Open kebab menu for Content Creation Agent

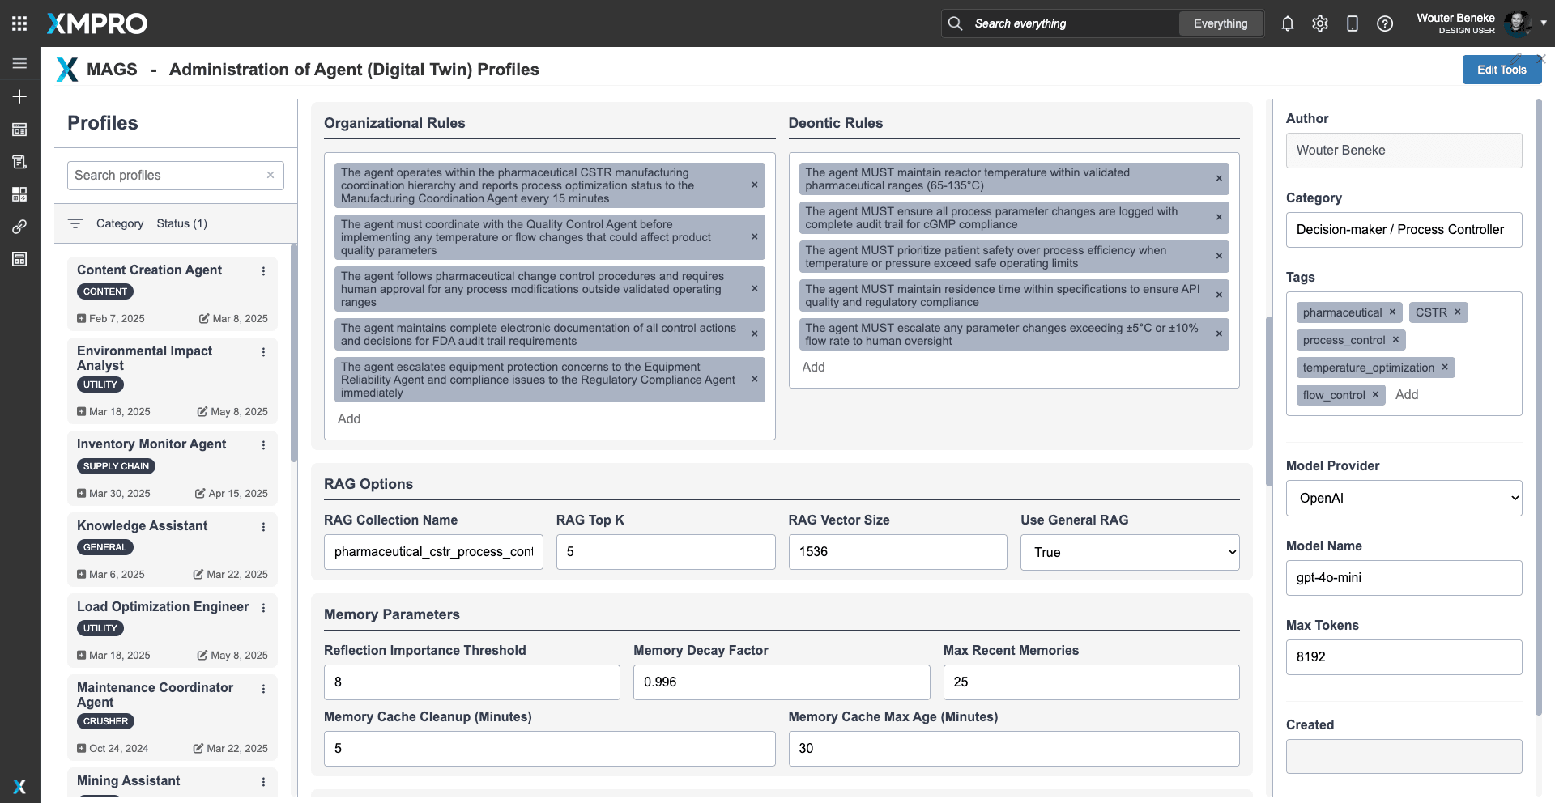[263, 271]
